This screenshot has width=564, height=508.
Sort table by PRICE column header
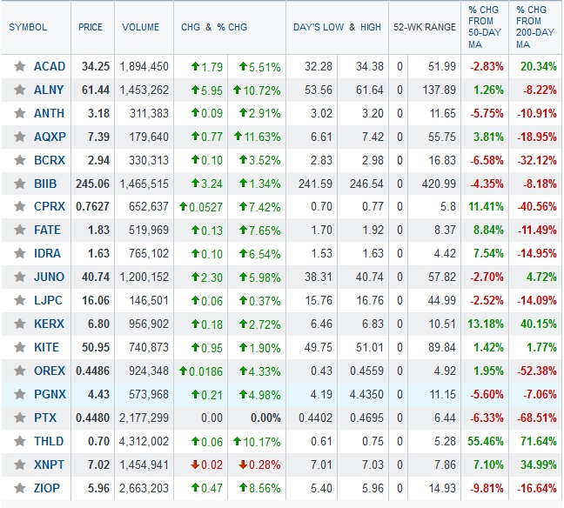[91, 27]
